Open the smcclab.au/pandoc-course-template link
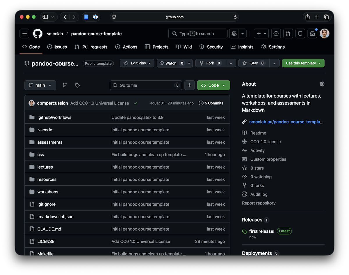This screenshot has height=275, width=349. [286, 122]
